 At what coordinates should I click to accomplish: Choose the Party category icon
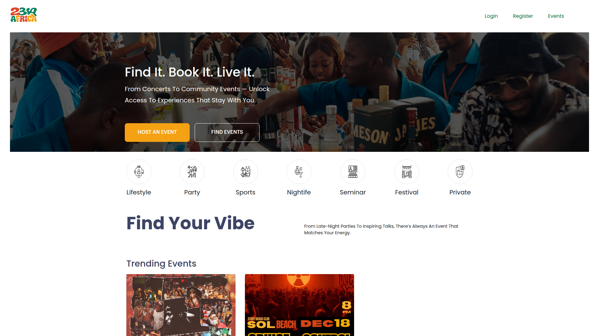192,172
